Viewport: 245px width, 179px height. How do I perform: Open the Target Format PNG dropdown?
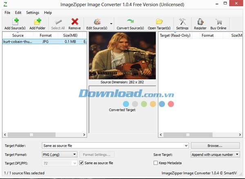point(60,154)
